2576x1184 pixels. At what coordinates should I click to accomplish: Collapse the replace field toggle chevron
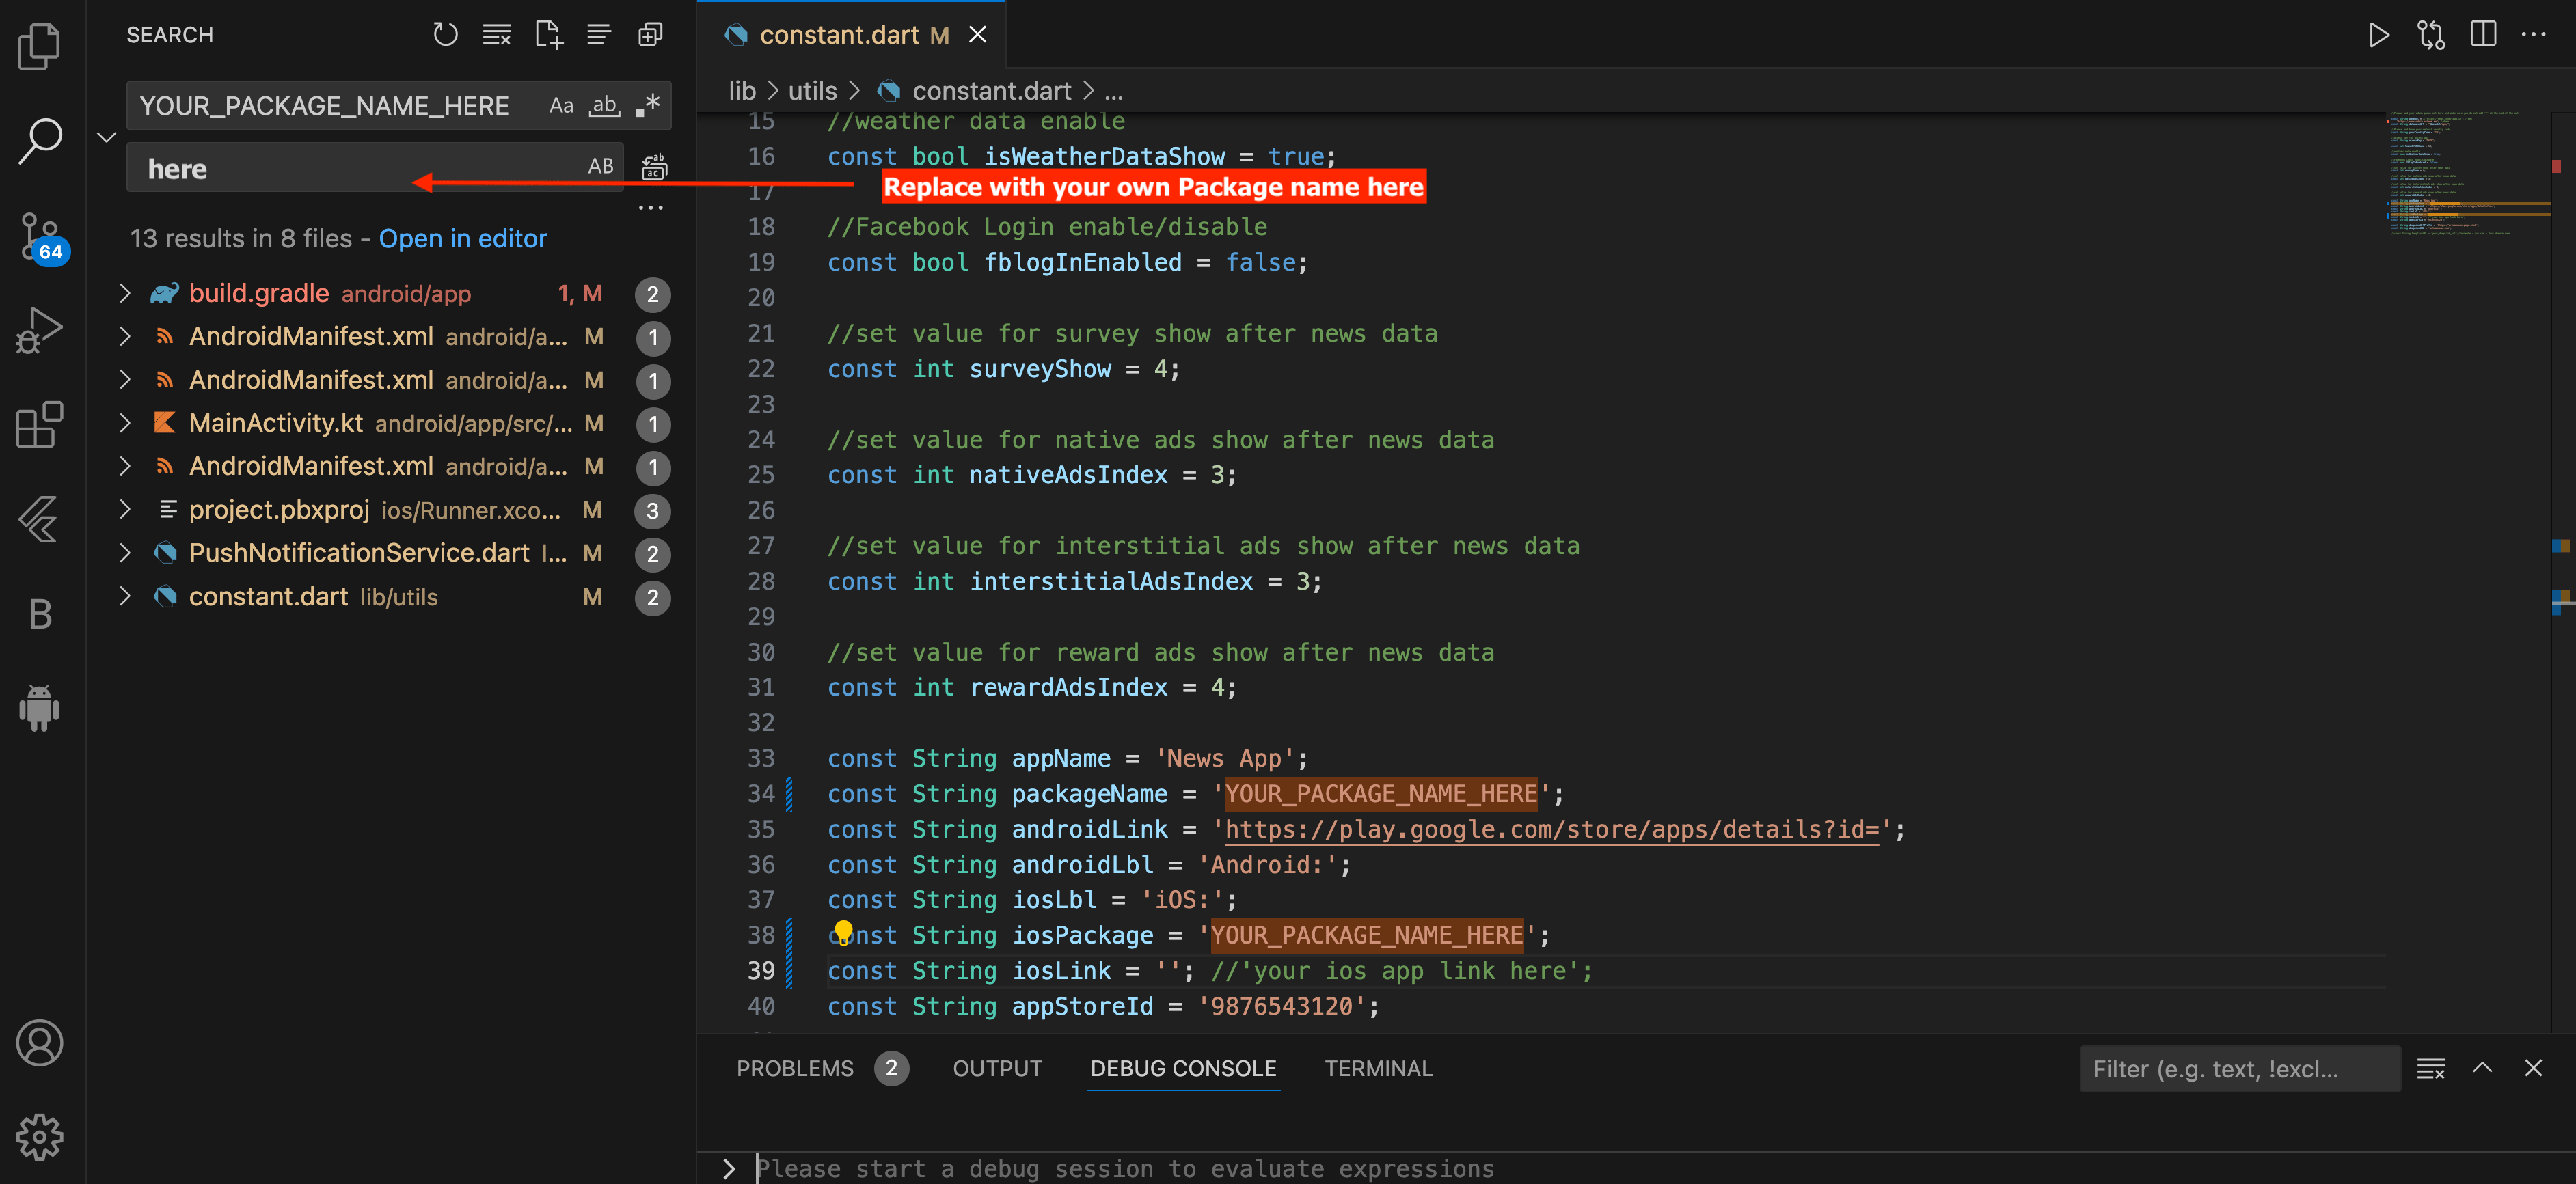coord(107,137)
